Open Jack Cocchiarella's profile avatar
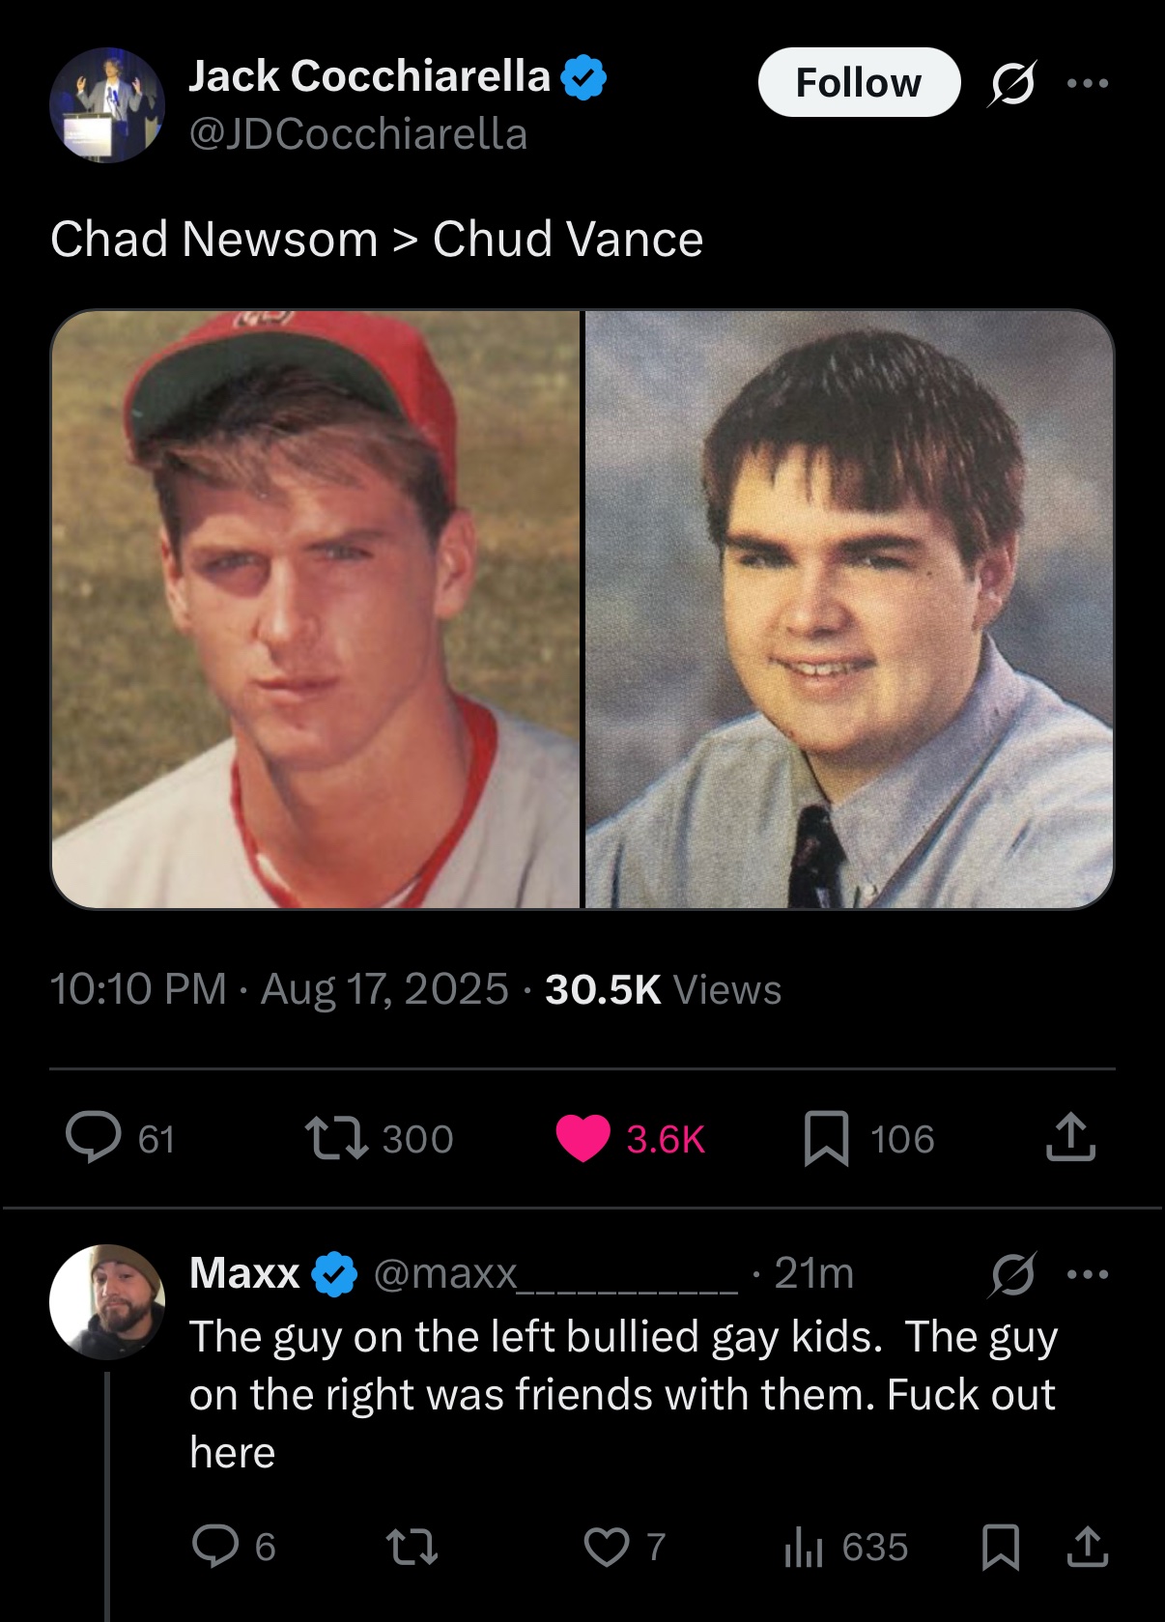The height and width of the screenshot is (1622, 1165). tap(107, 105)
